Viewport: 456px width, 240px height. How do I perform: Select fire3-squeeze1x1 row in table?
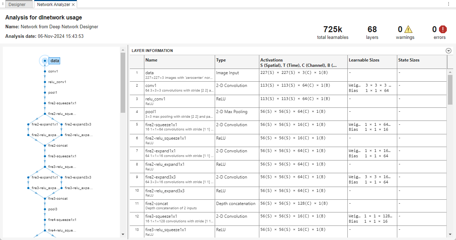(288, 219)
